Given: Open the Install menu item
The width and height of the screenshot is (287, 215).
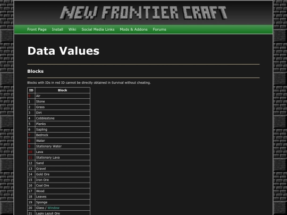Looking at the screenshot, I should (57, 29).
